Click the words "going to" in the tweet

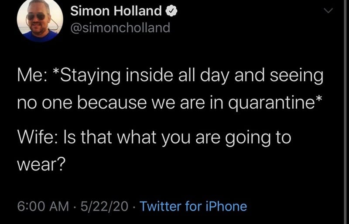(258, 138)
